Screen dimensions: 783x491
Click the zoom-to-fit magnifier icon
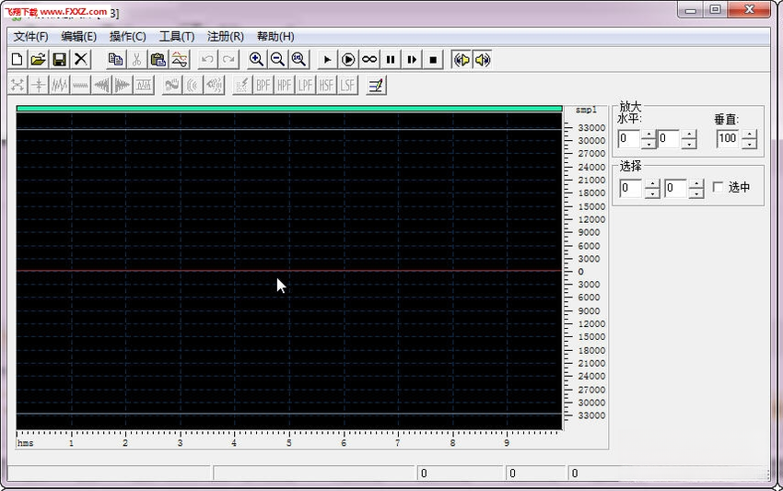coord(298,60)
